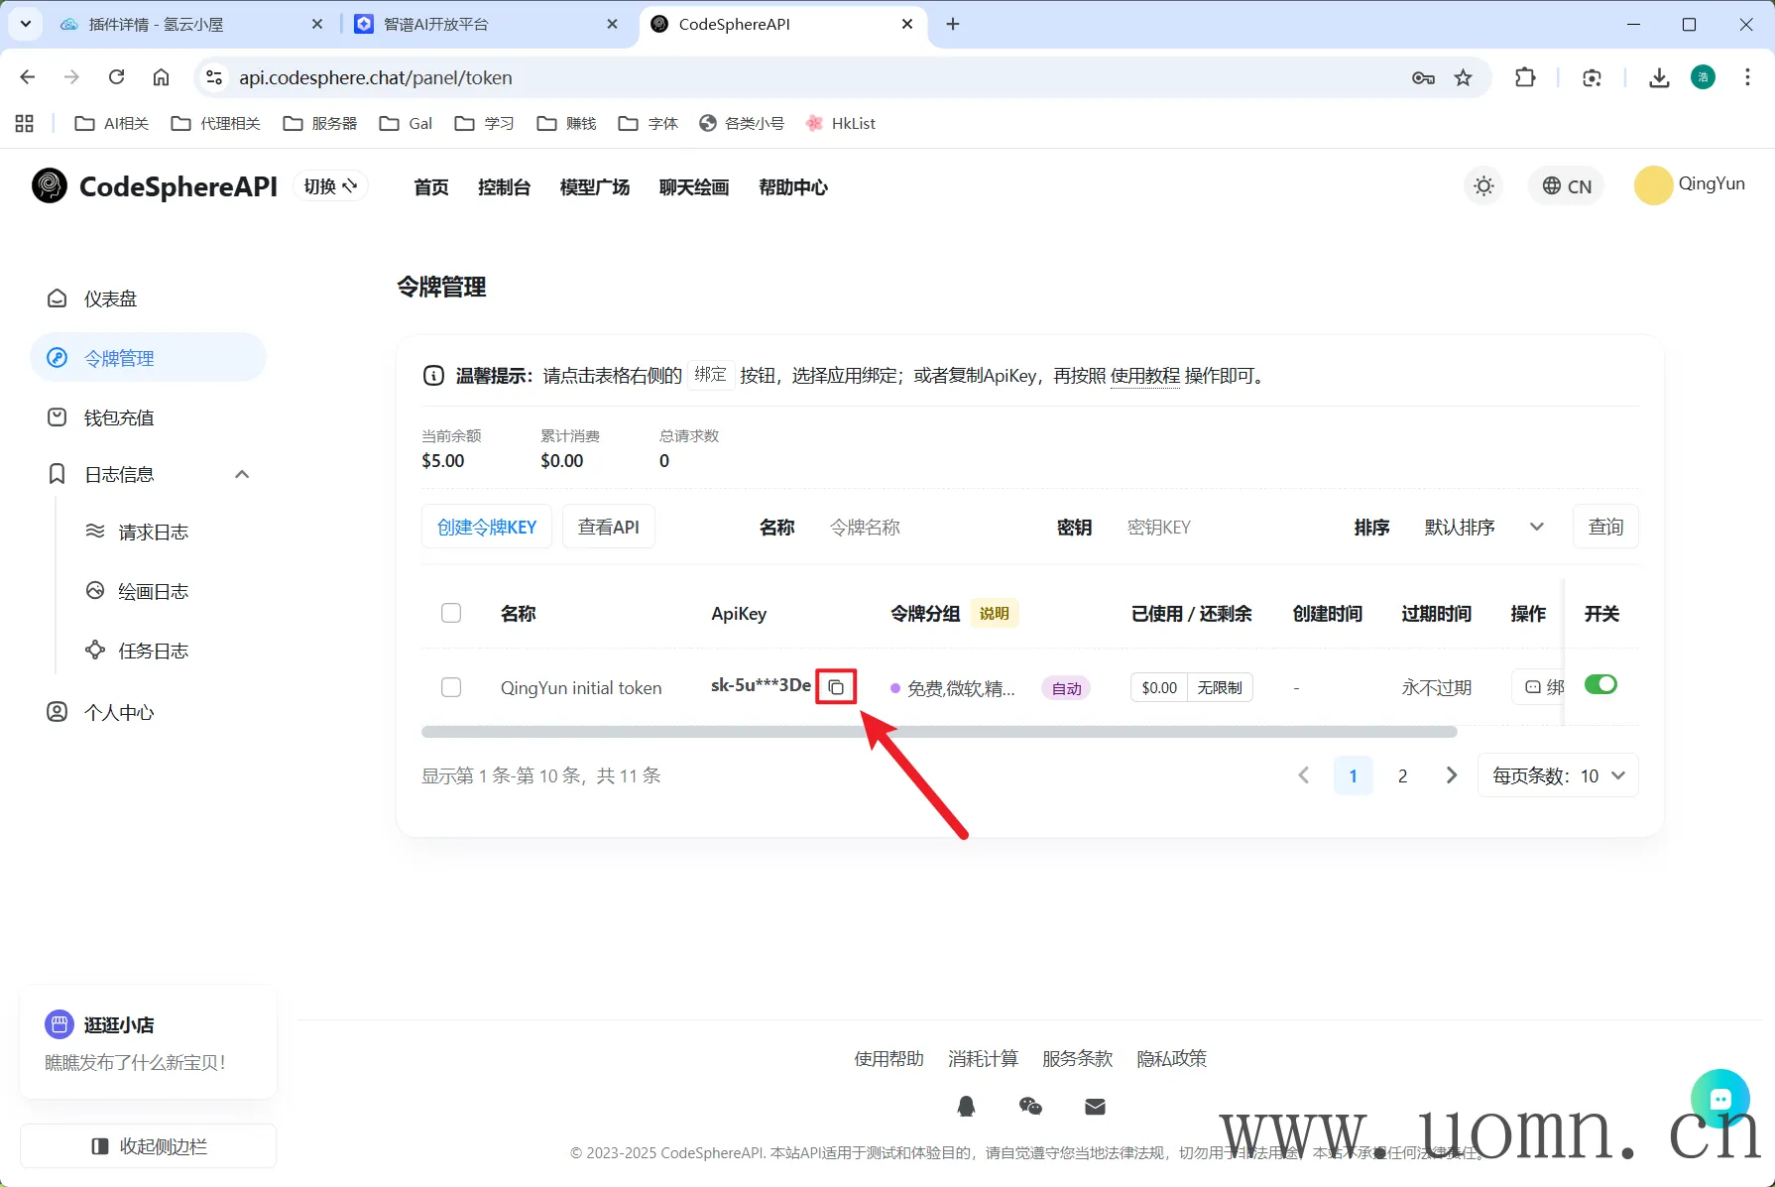Click the CodeSphereAPI logo icon
The width and height of the screenshot is (1775, 1187).
50,186
